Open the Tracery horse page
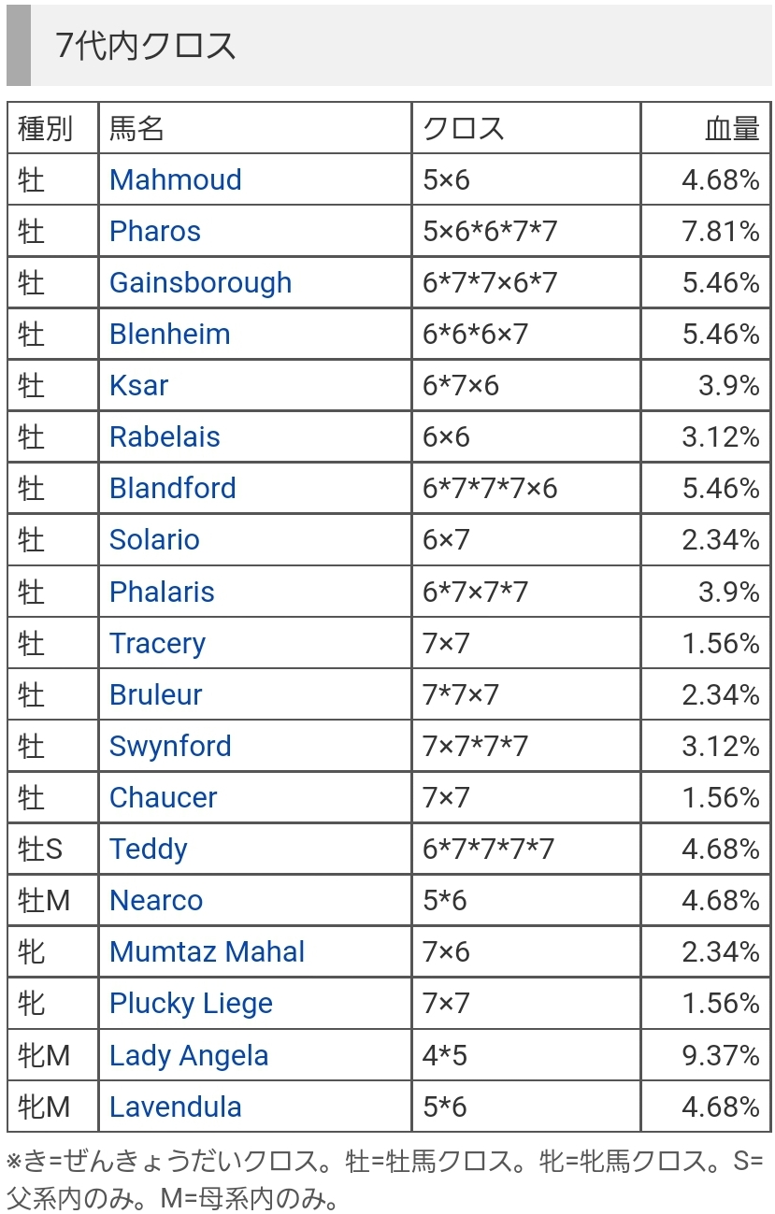The width and height of the screenshot is (775, 1214). pos(157,643)
